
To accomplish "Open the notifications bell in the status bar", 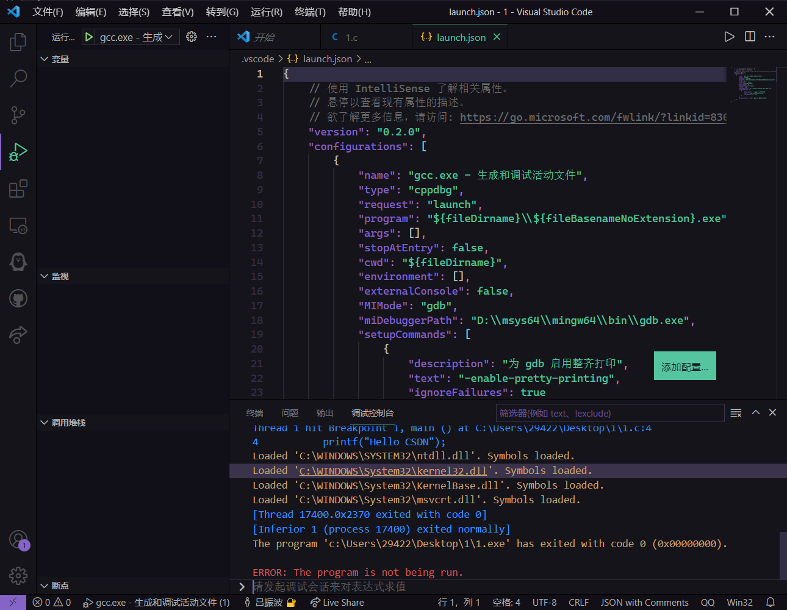I will [771, 602].
